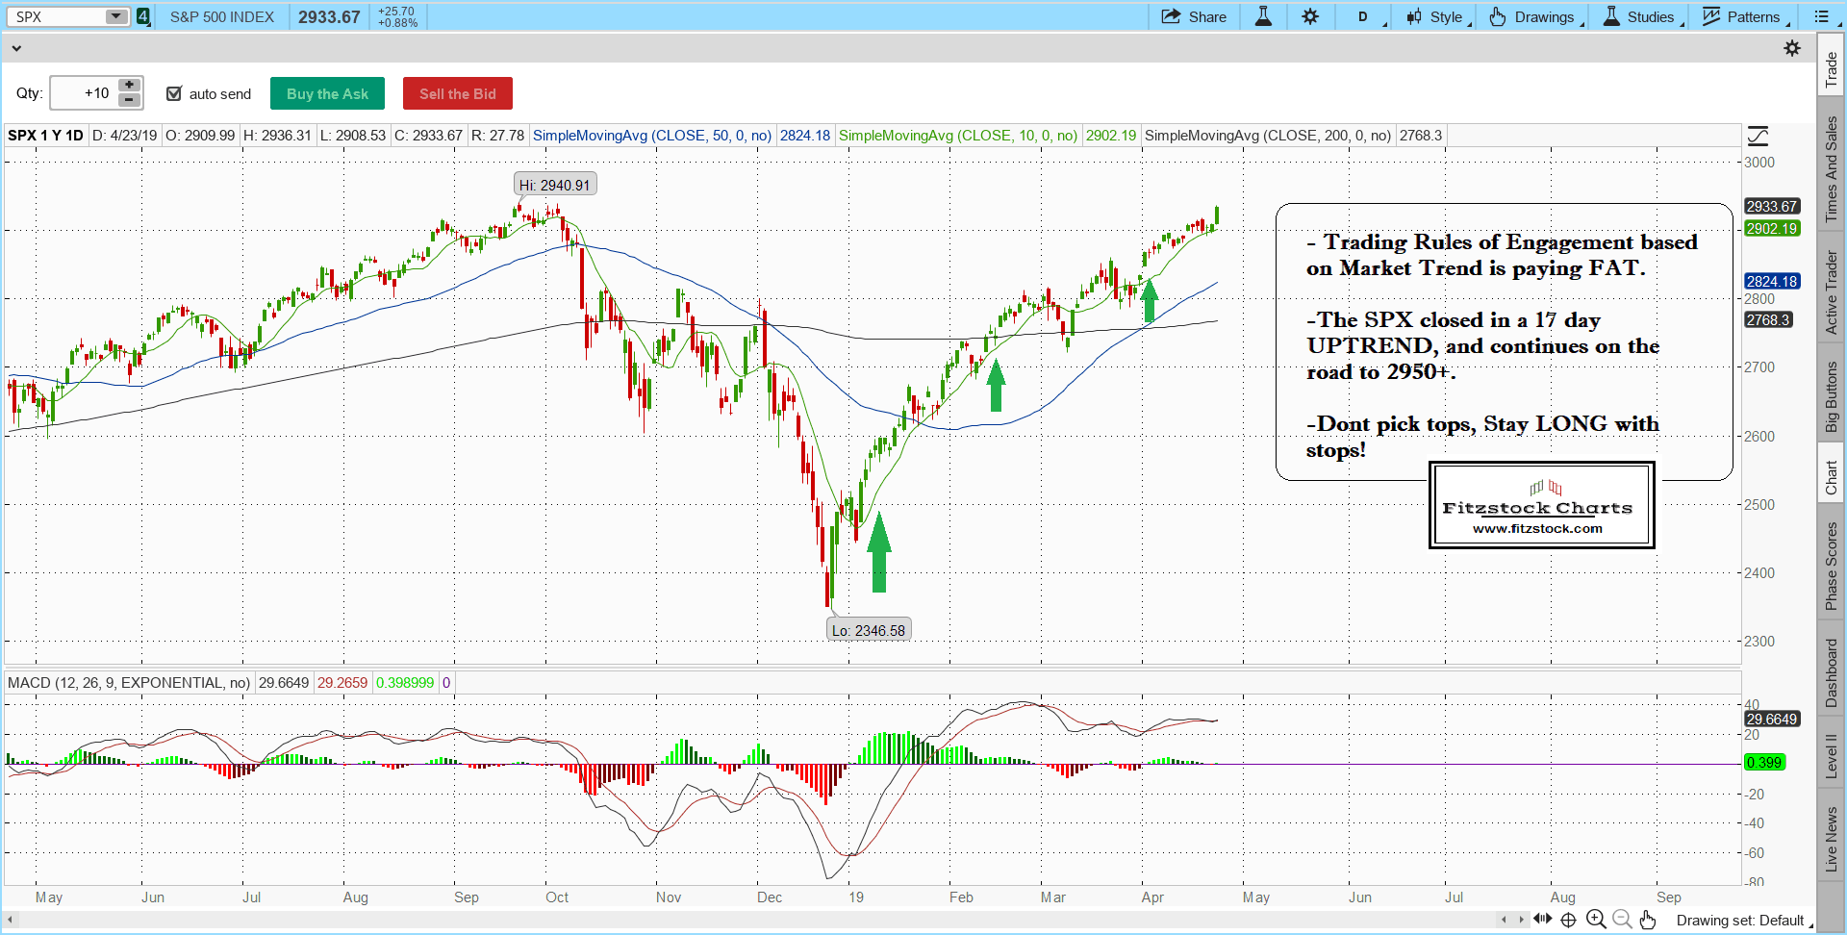Image resolution: width=1847 pixels, height=935 pixels.
Task: Click the expand/compress time axis icon
Action: (x=1543, y=920)
